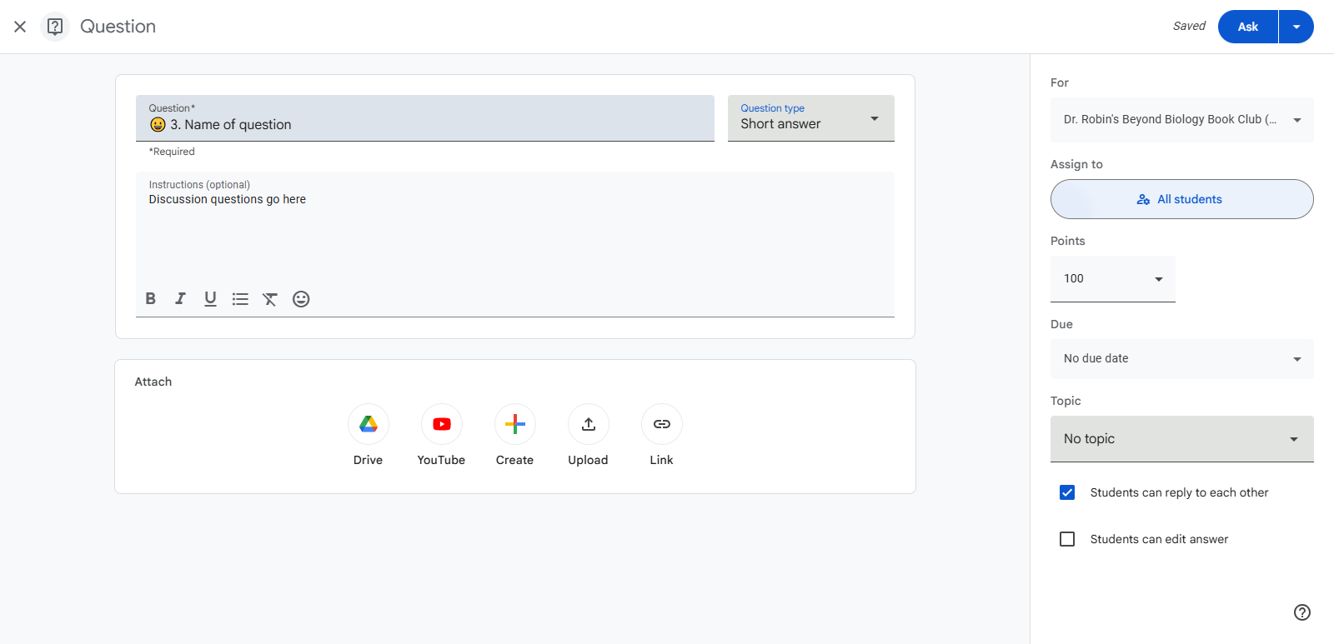
Task: Enable Students can edit answer
Action: pos(1067,539)
